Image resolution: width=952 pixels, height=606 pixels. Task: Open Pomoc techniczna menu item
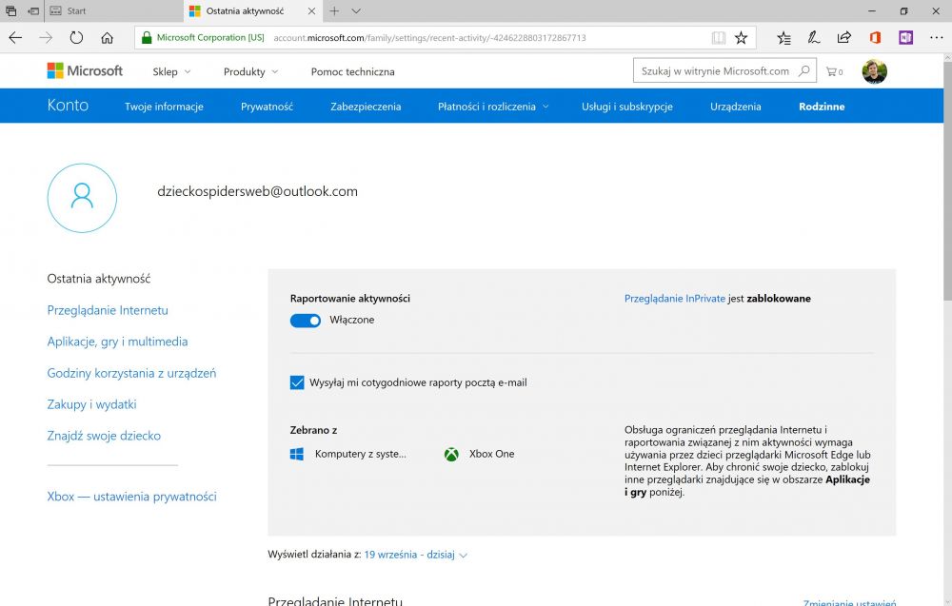pos(353,71)
